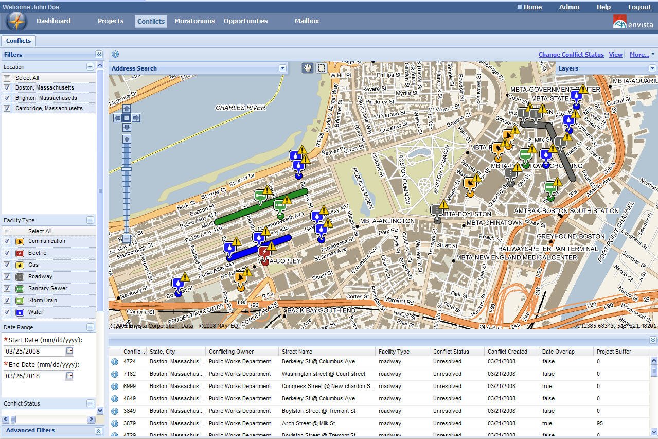658x439 pixels.
Task: Click the View link above the map
Action: [616, 55]
